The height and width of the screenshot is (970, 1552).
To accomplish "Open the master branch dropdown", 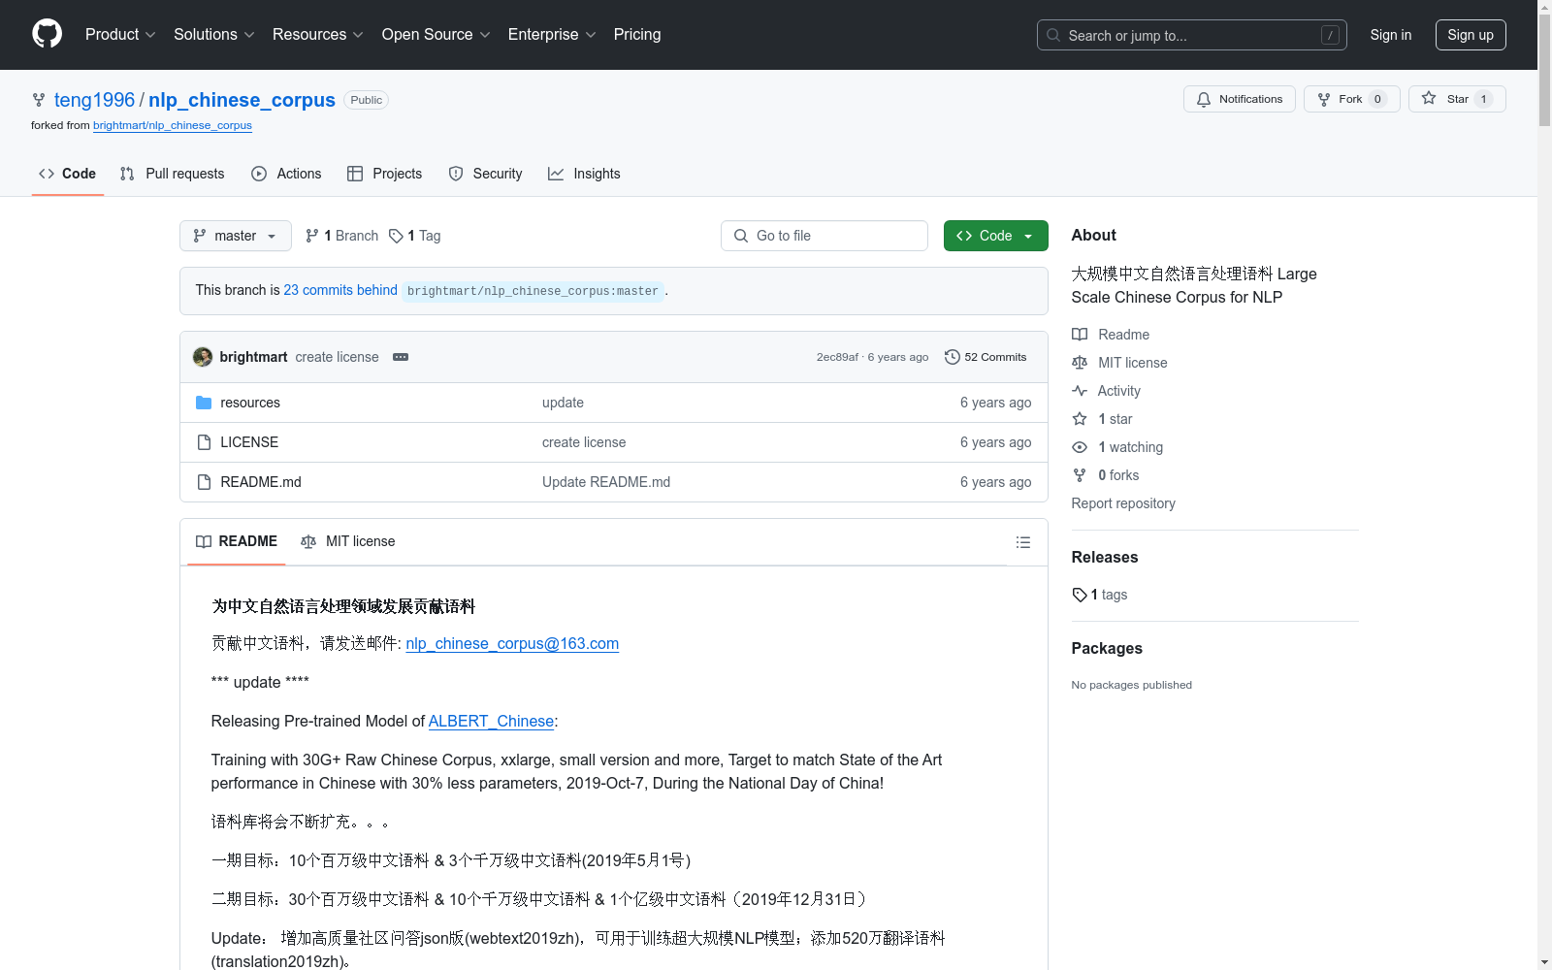I will tap(236, 236).
